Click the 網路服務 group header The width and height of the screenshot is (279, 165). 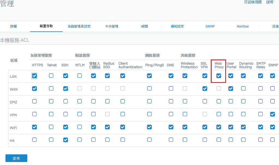point(153,55)
